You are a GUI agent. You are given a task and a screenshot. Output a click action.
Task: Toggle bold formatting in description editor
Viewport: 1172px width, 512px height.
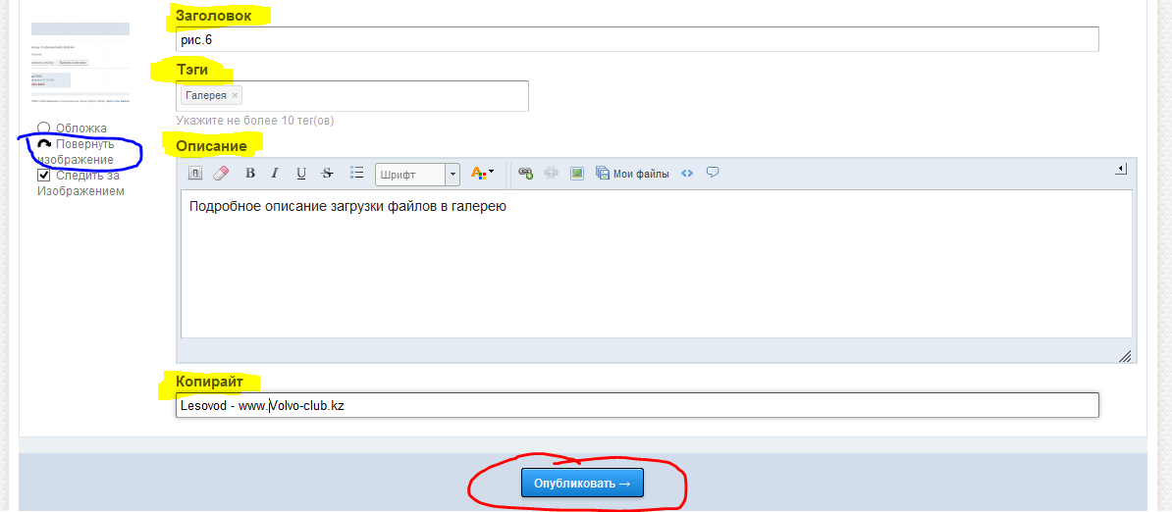pos(250,174)
